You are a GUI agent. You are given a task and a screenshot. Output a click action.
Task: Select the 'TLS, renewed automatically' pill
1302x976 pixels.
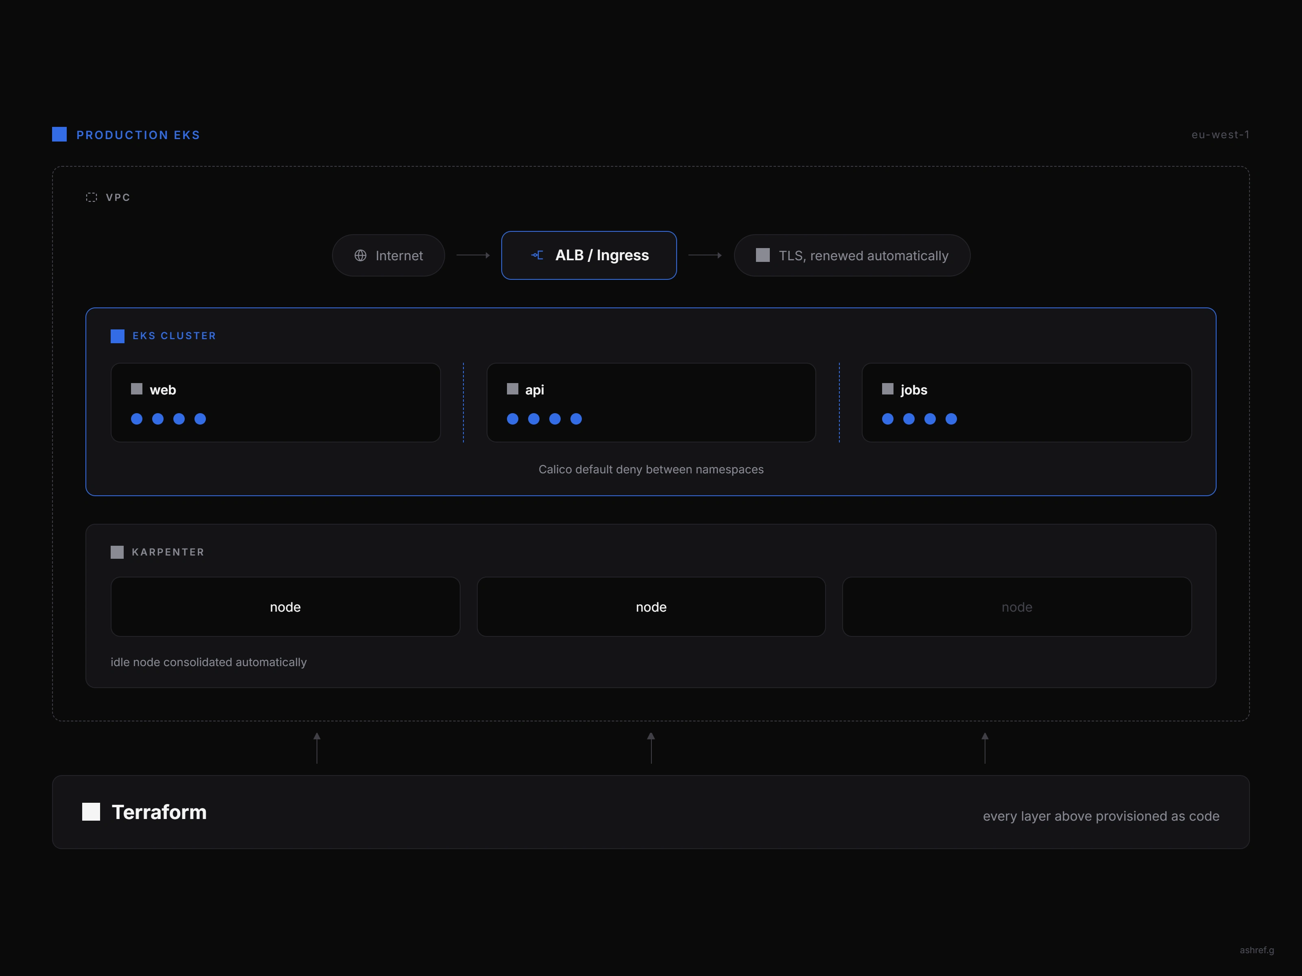tap(852, 255)
